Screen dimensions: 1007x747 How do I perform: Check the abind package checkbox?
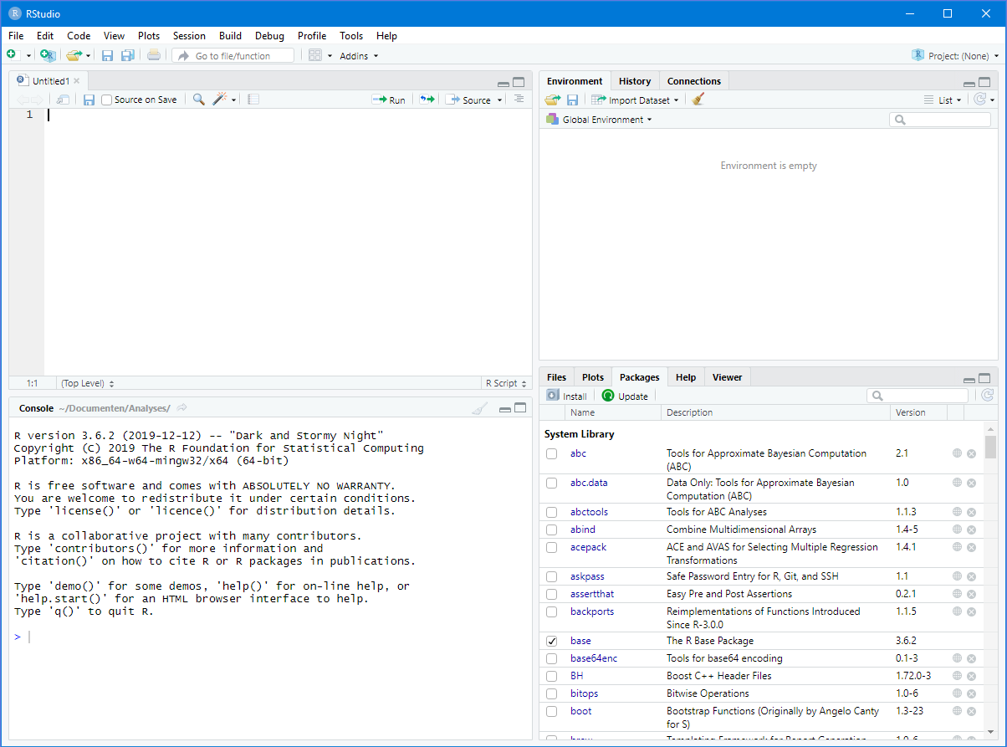coord(552,530)
